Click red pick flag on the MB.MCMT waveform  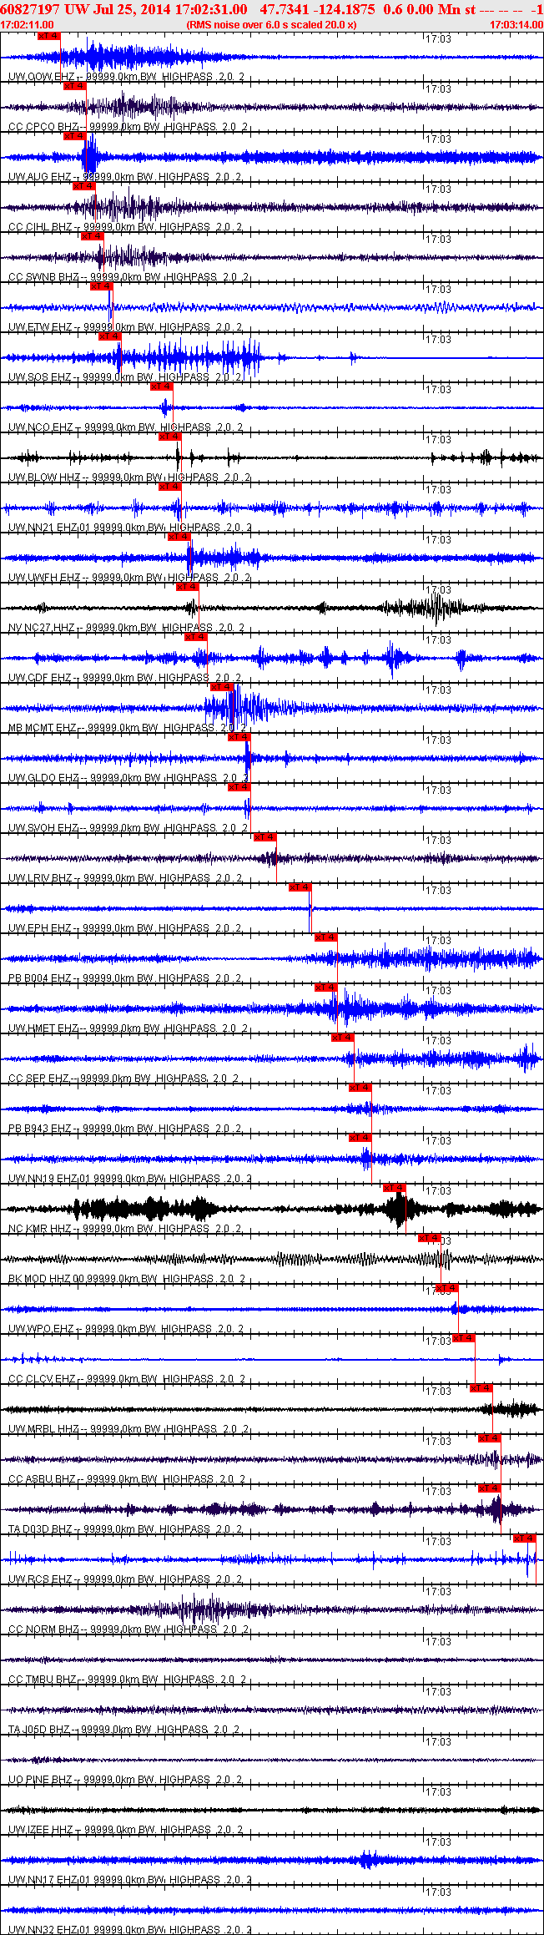tap(222, 687)
